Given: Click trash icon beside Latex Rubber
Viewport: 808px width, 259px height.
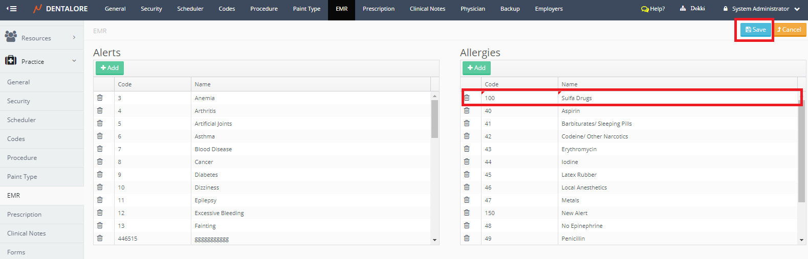Looking at the screenshot, I should click(x=467, y=174).
